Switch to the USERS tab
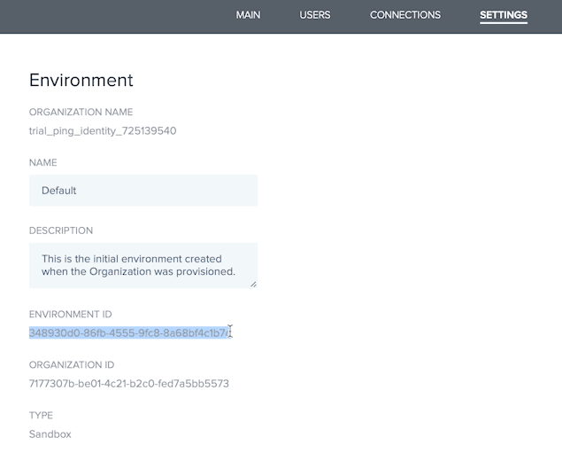The width and height of the screenshot is (562, 453). [x=315, y=15]
